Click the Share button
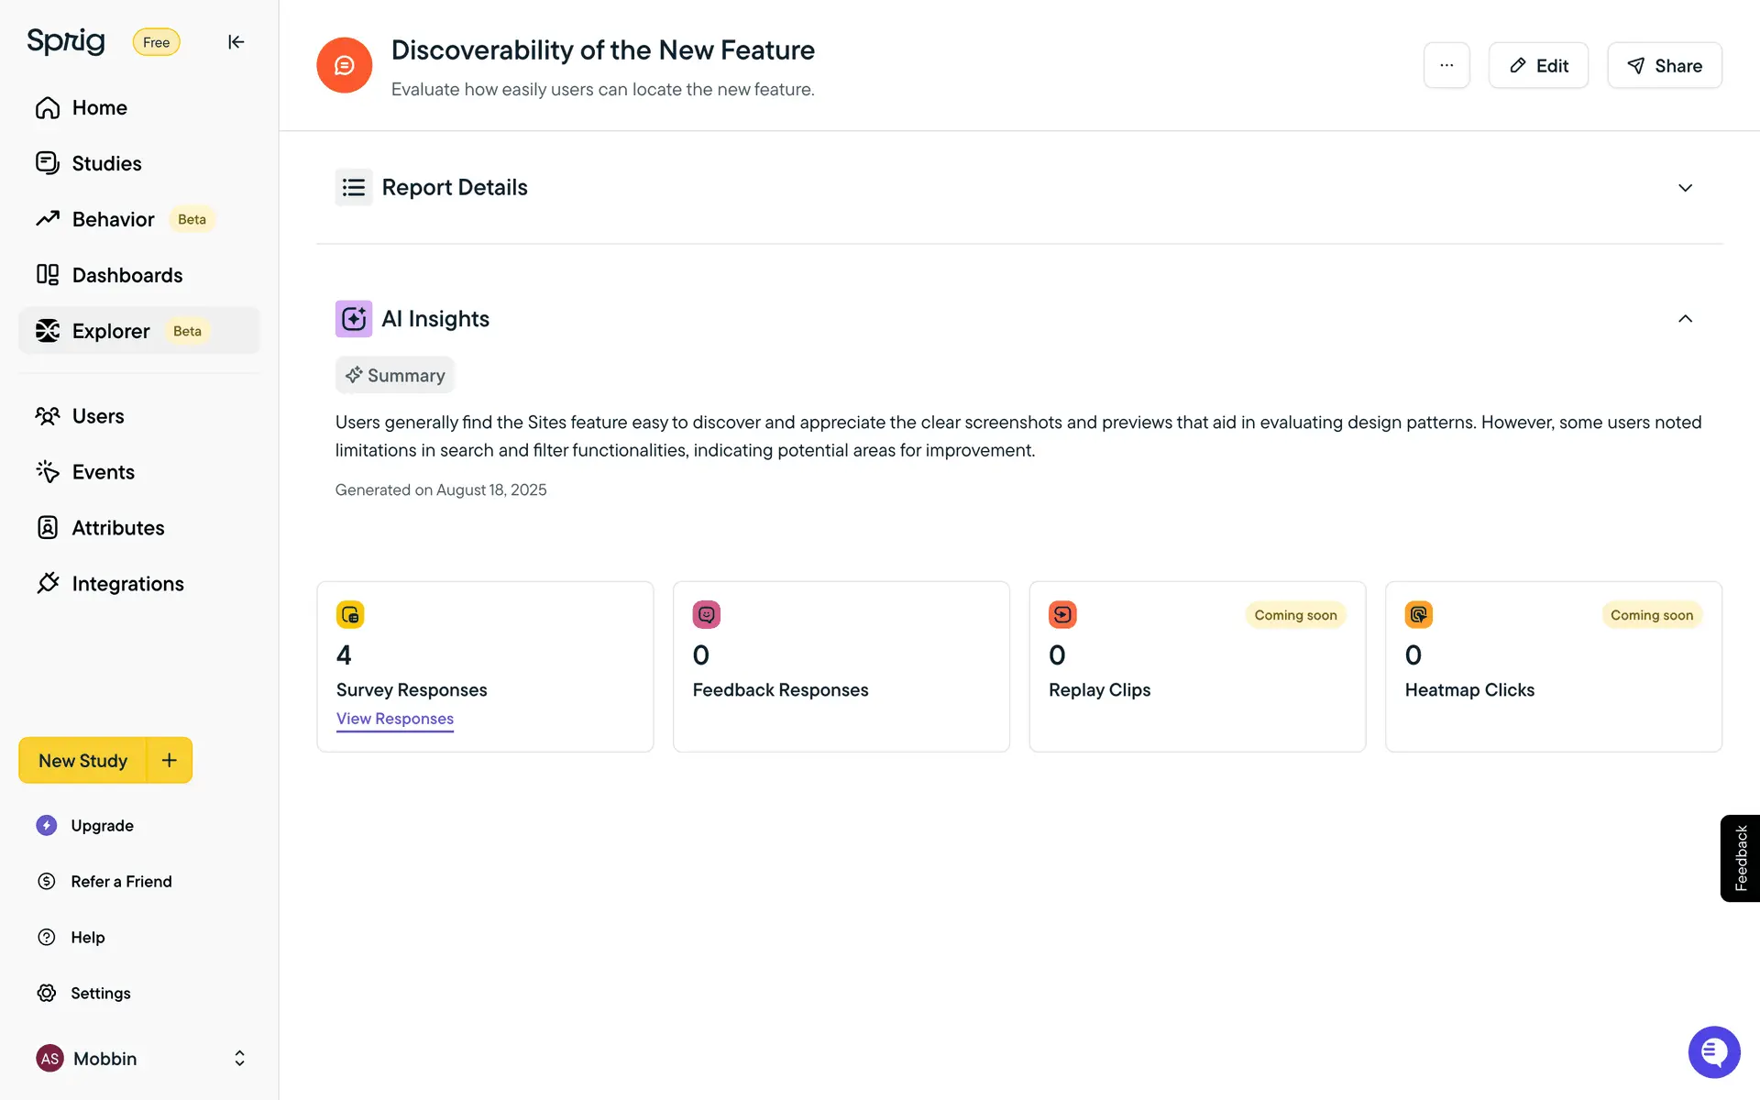1760x1100 pixels. click(1664, 65)
